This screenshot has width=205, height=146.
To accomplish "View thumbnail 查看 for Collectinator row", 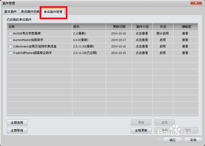I will click(x=185, y=46).
